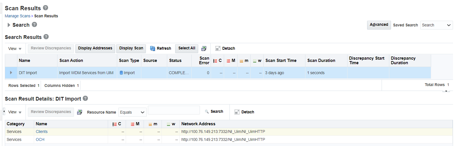Sort by Name column in Search Results
The image size is (455, 146).
37,61
